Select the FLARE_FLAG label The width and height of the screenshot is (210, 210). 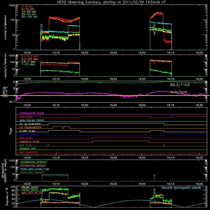27,131
